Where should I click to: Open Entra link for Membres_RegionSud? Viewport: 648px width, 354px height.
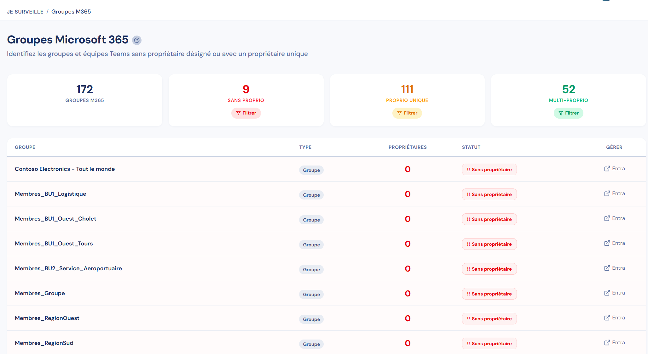click(615, 343)
